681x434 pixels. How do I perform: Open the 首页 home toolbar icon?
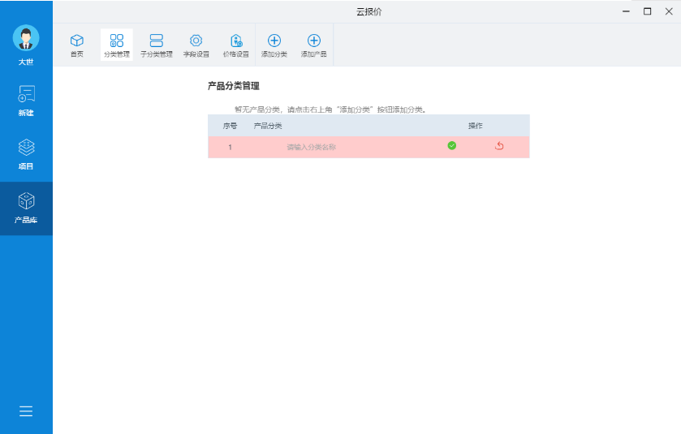click(x=76, y=45)
